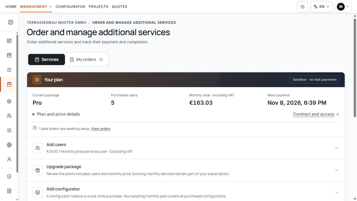Open the document page icon in sidebar
Screen dimensions: 357x201
click(x=9, y=191)
